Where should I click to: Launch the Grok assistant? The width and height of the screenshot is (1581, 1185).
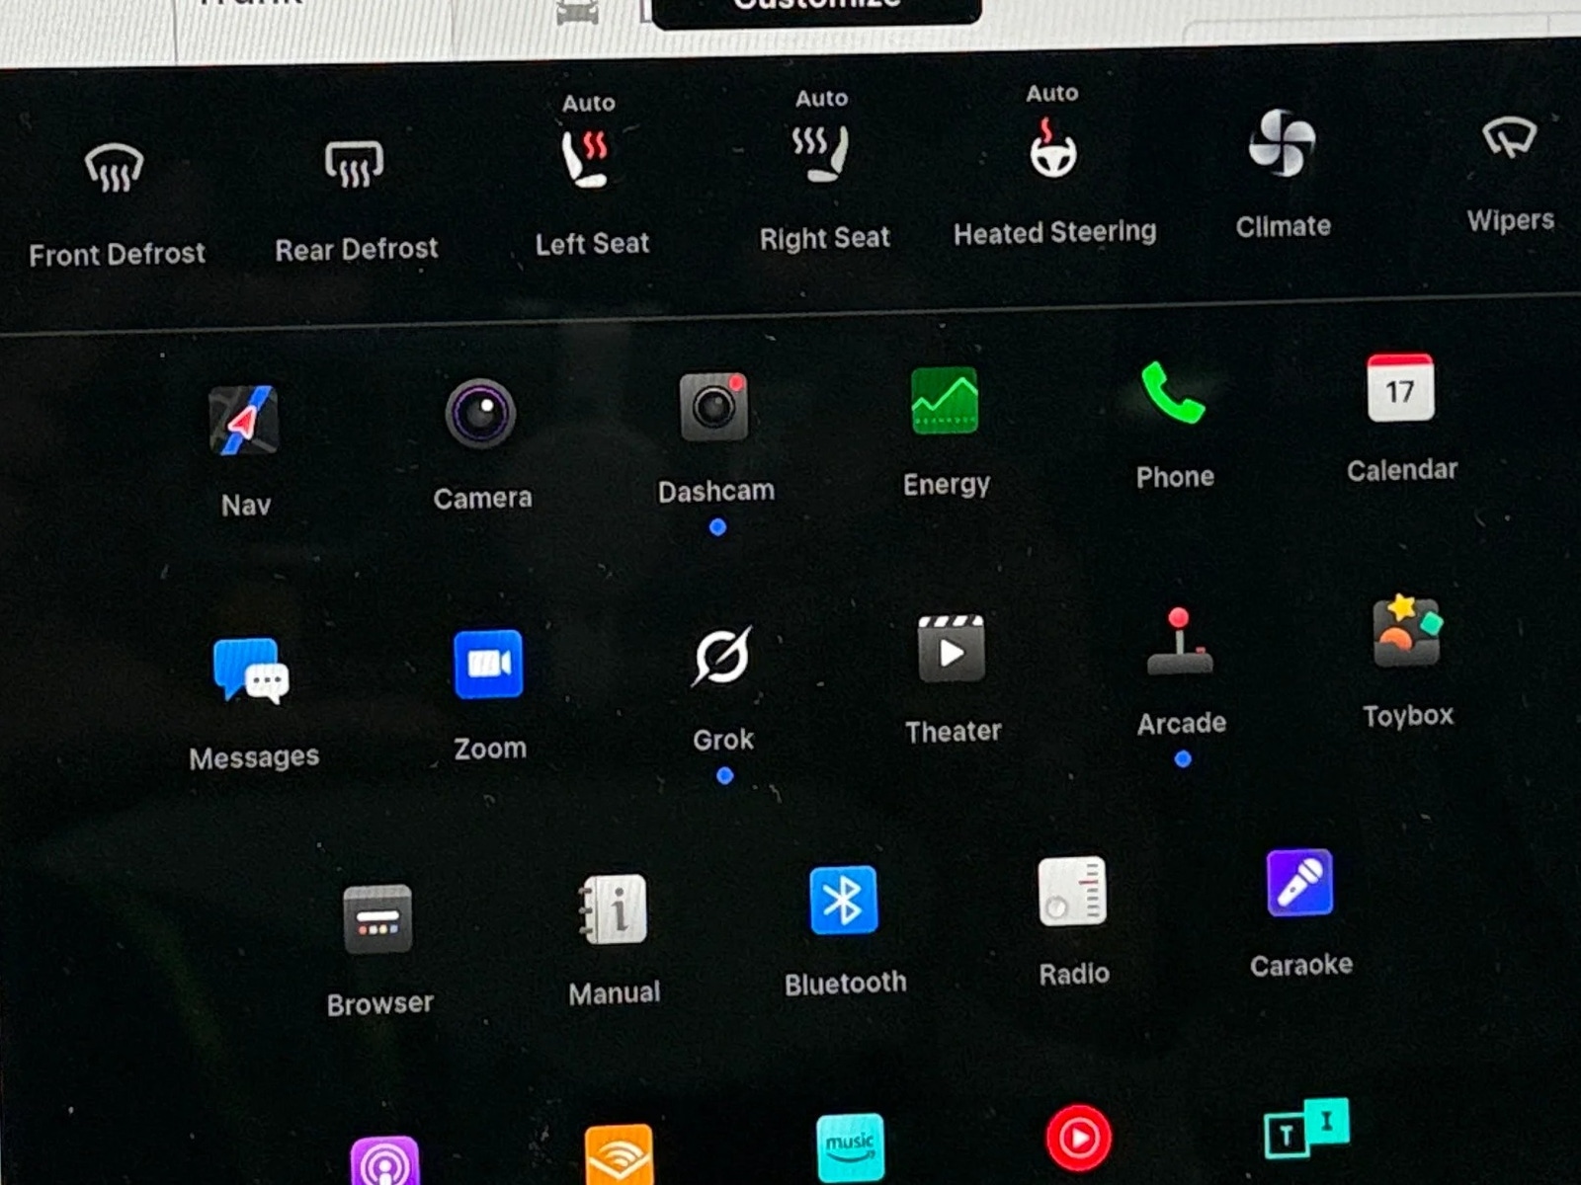[x=722, y=657]
